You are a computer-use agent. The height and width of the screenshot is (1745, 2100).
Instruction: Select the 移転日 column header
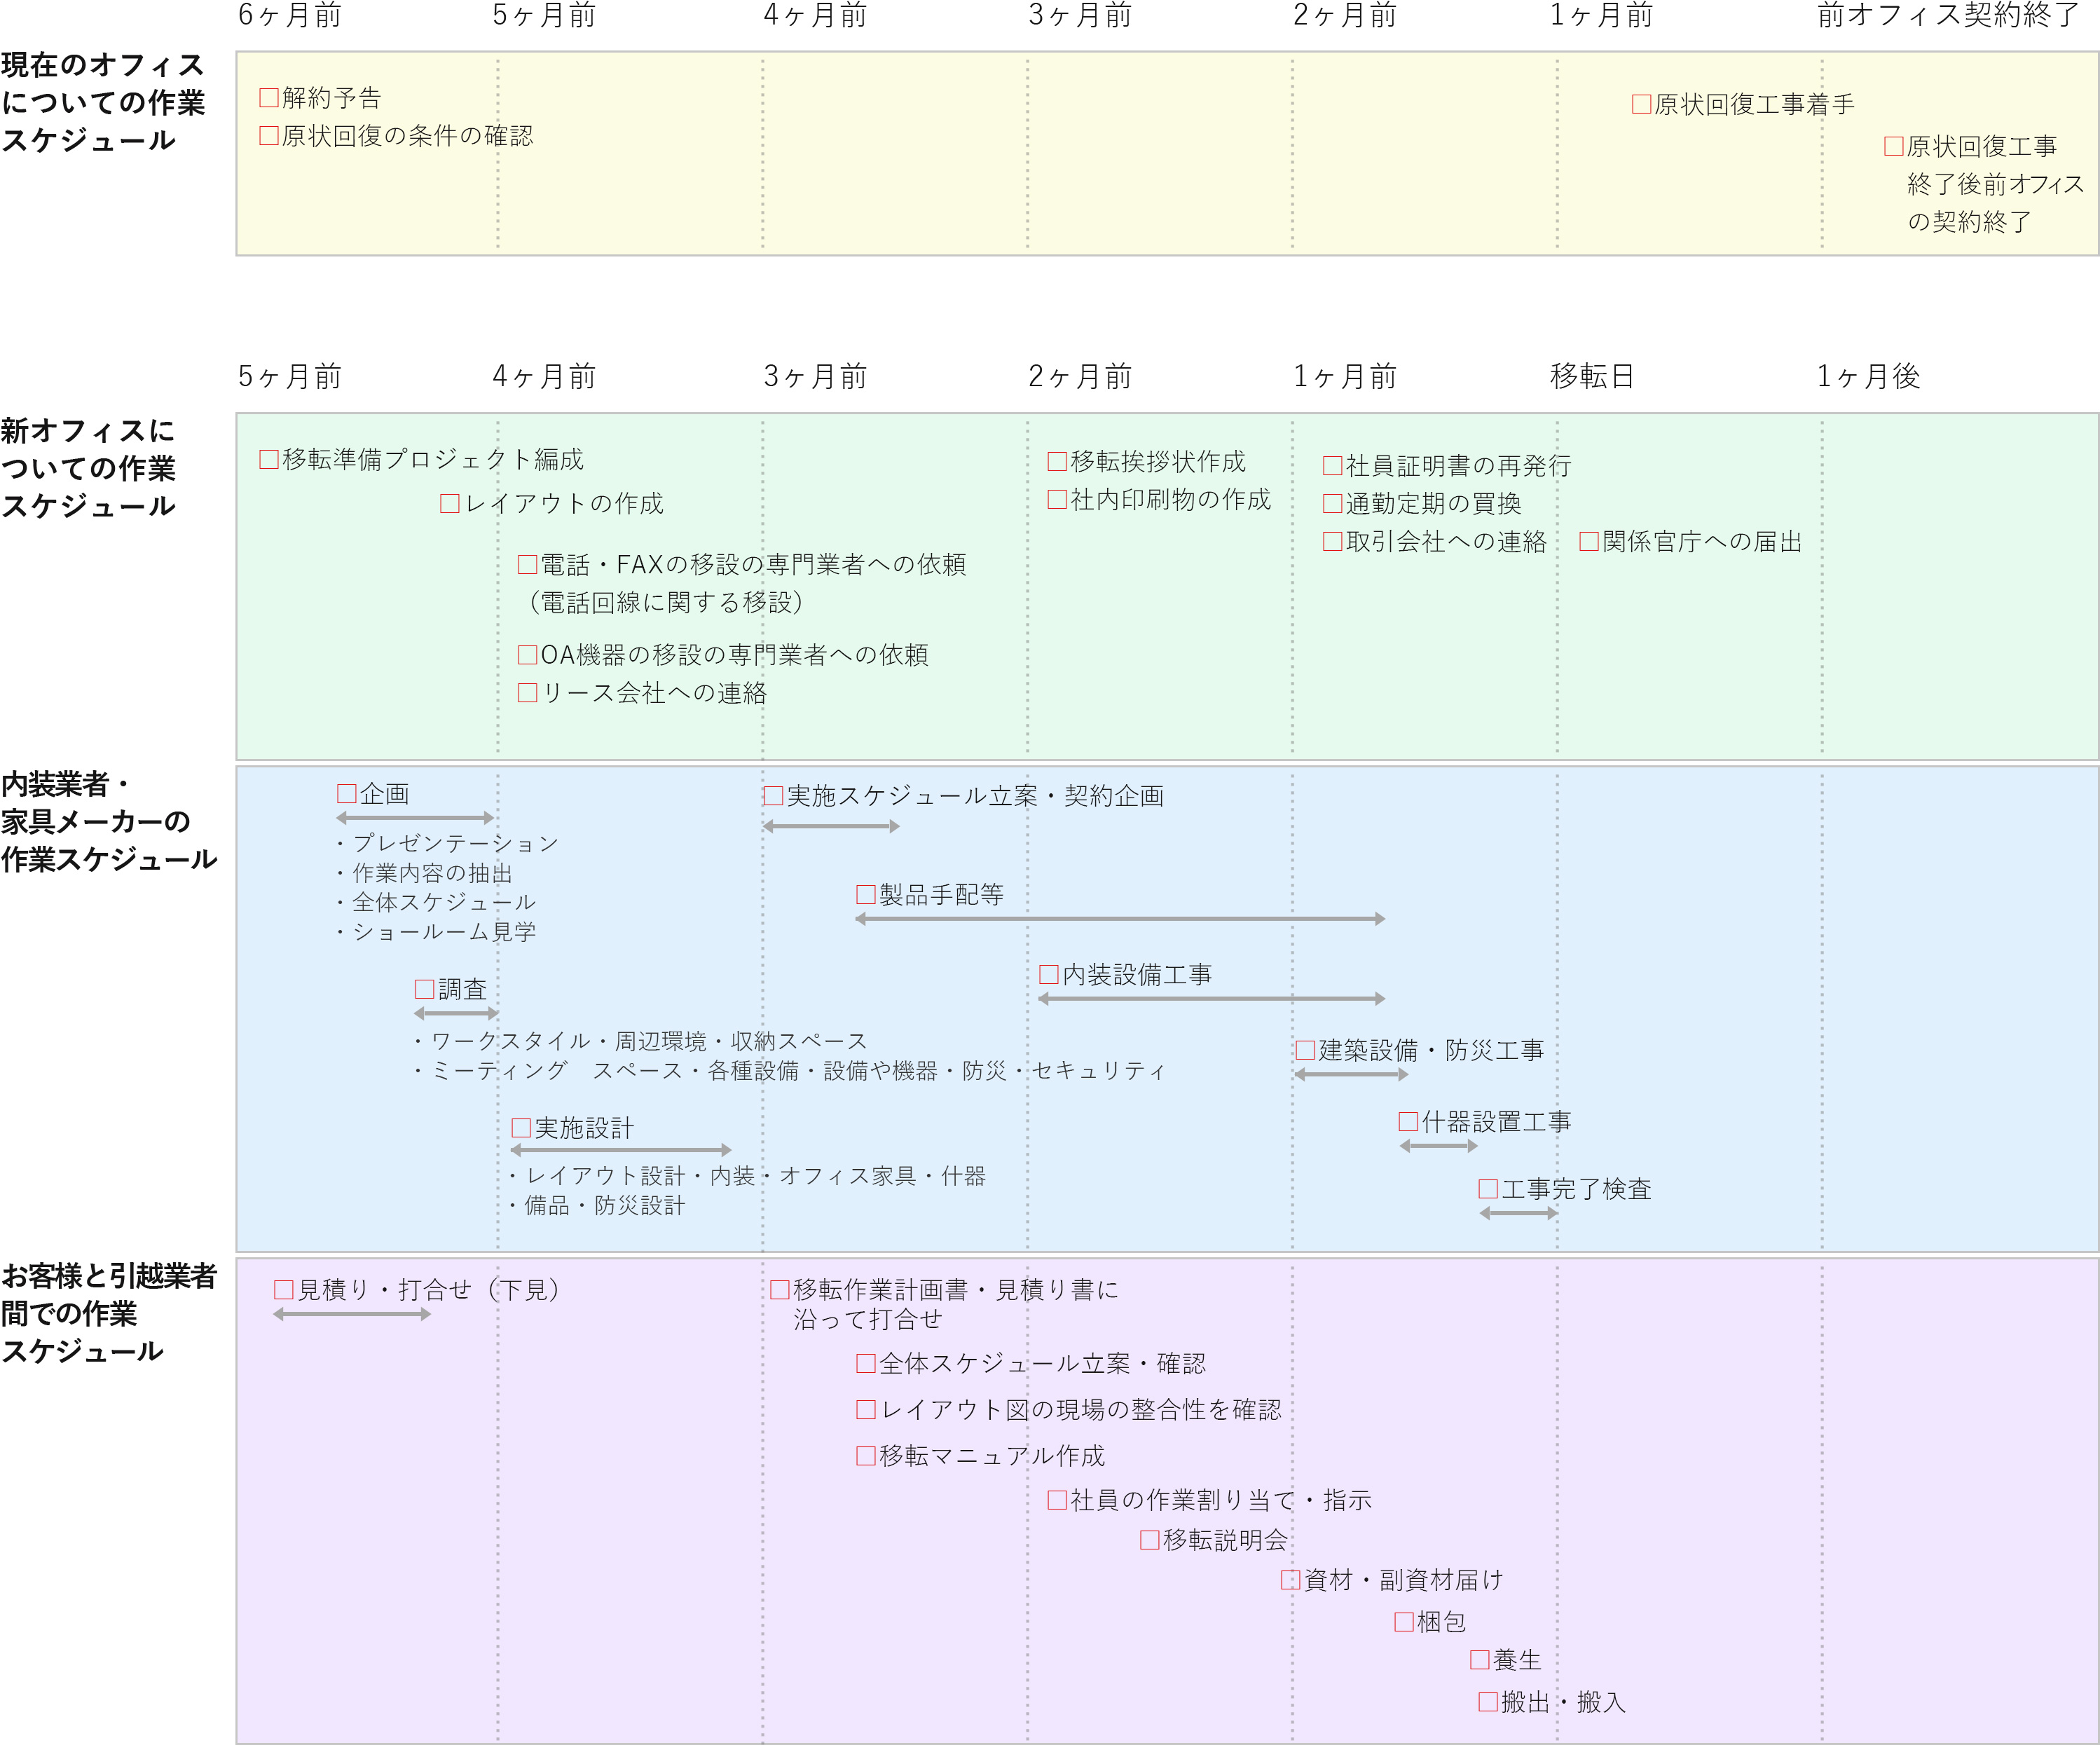1592,376
